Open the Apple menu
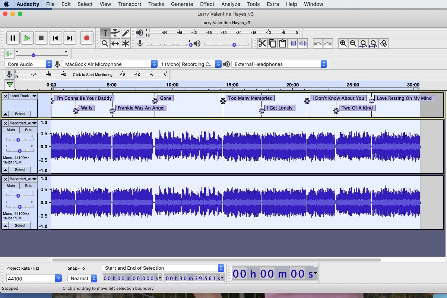The width and height of the screenshot is (447, 298). tap(6, 4)
